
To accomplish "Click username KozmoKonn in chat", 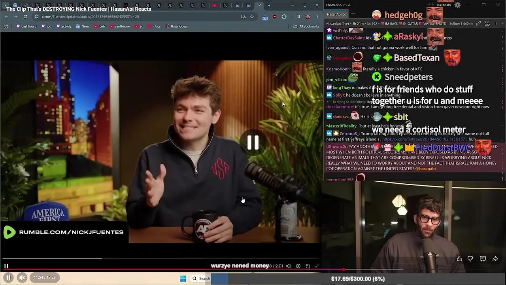I will click(x=337, y=69).
